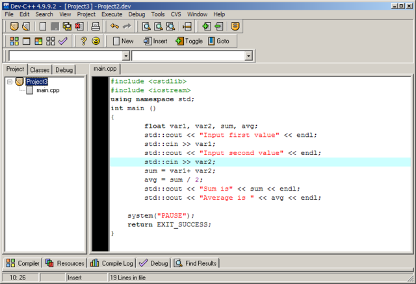Open Find with first magnifier icon
Screen dimensions: 416x284
(x=146, y=26)
